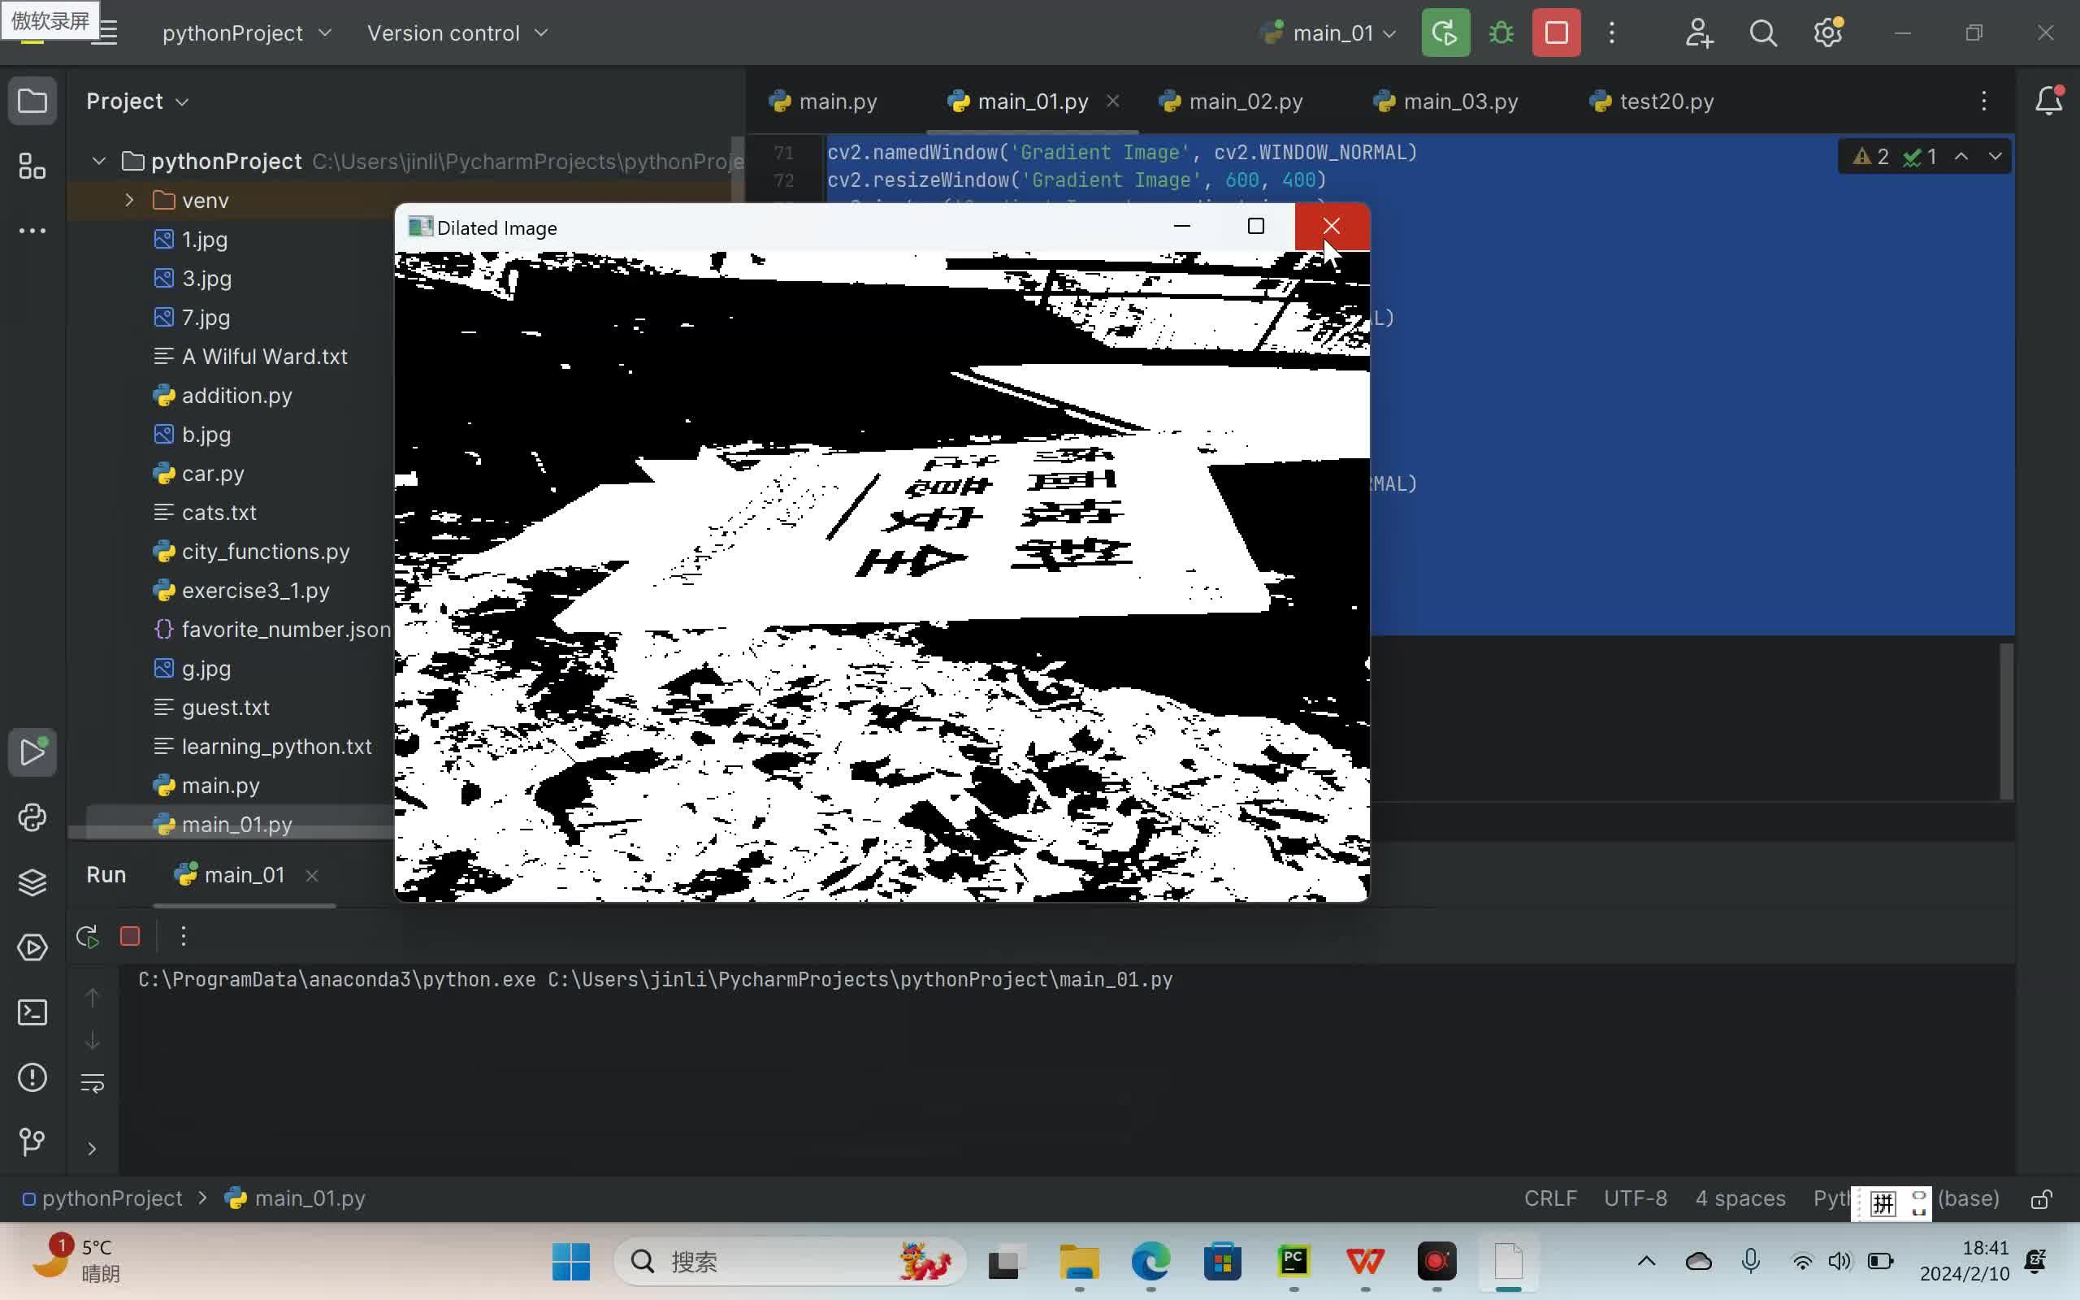Viewport: 2080px width, 1300px height.
Task: Toggle soft-wrap in the run console
Action: pos(93,1082)
